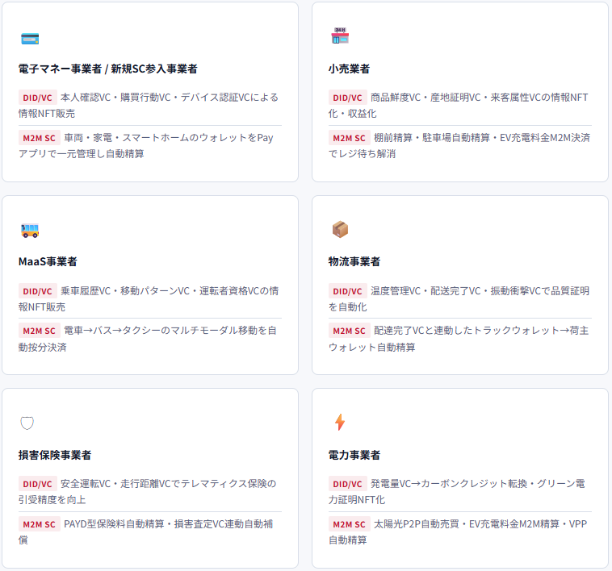The image size is (612, 571).
Task: Click DID/VC badge in MaaS事業者 card
Action: [37, 291]
